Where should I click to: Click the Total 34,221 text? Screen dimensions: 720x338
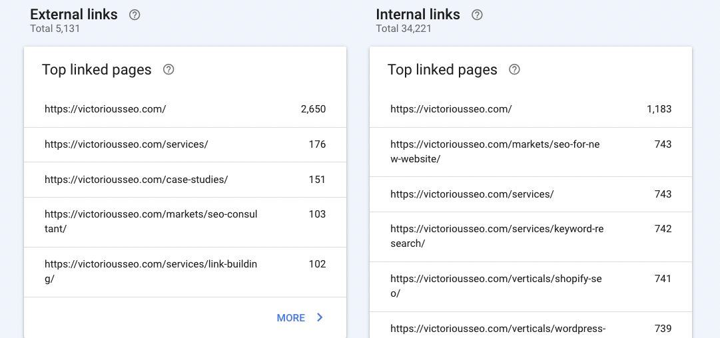pos(404,29)
